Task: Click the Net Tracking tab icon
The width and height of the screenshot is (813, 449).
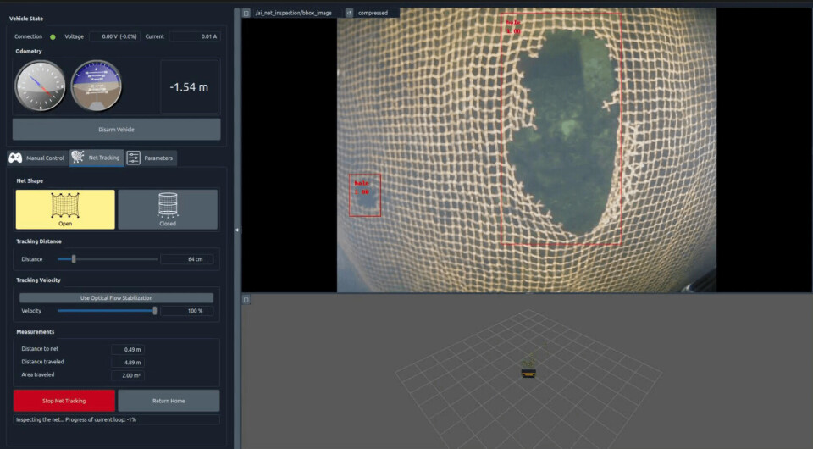Action: (77, 158)
